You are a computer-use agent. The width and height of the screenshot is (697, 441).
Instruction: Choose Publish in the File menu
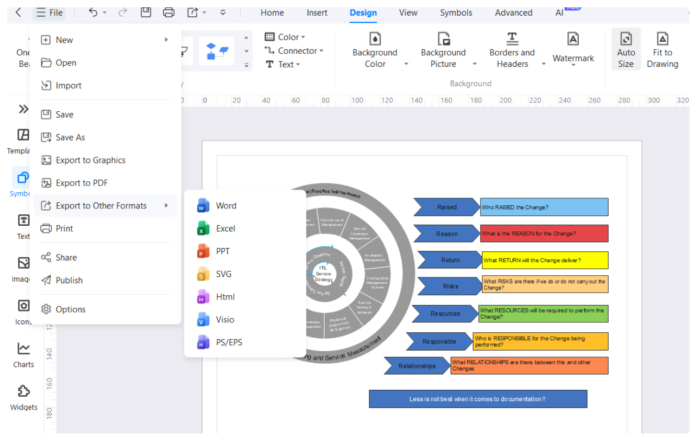(105, 280)
